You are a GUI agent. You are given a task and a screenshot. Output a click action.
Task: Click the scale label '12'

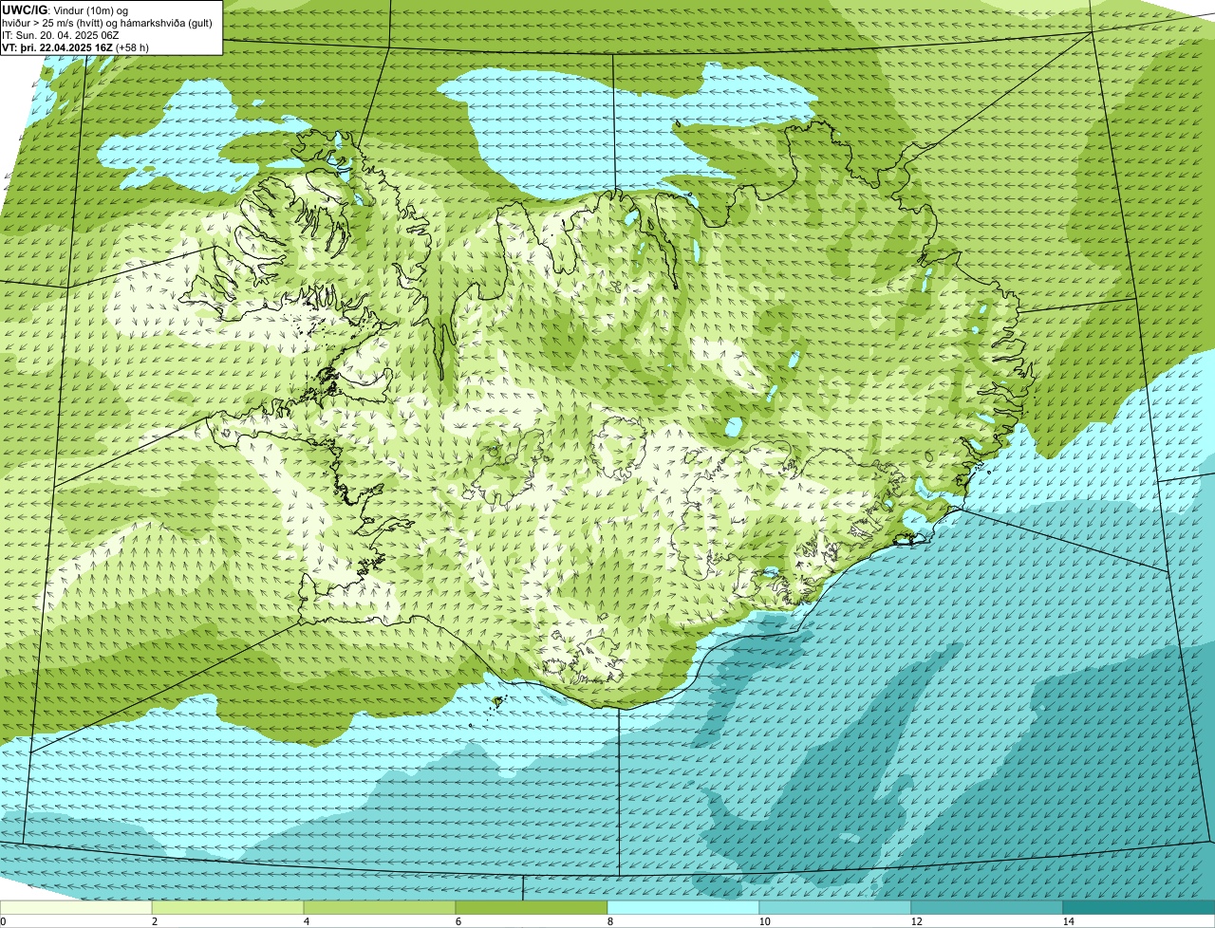point(916,921)
